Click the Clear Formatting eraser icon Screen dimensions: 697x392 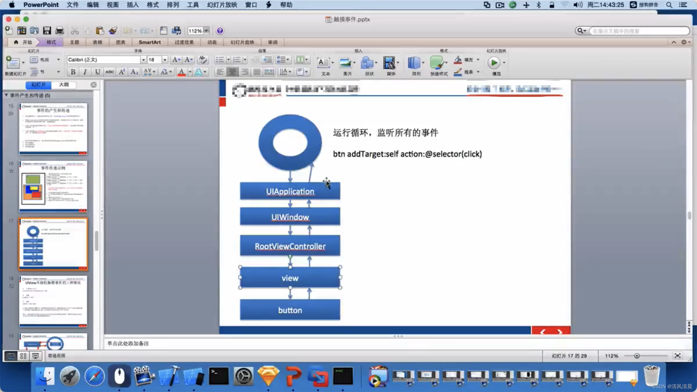[x=202, y=60]
